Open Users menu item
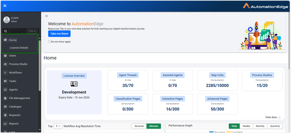The height and width of the screenshot is (133, 291). point(12,56)
